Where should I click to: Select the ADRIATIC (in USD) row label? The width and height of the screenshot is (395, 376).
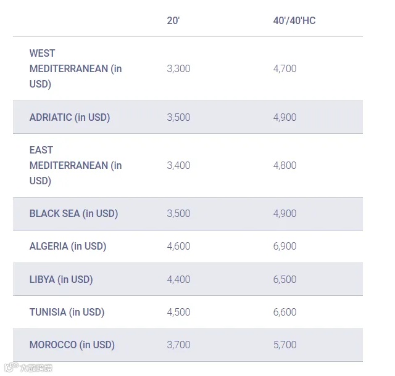click(x=70, y=117)
